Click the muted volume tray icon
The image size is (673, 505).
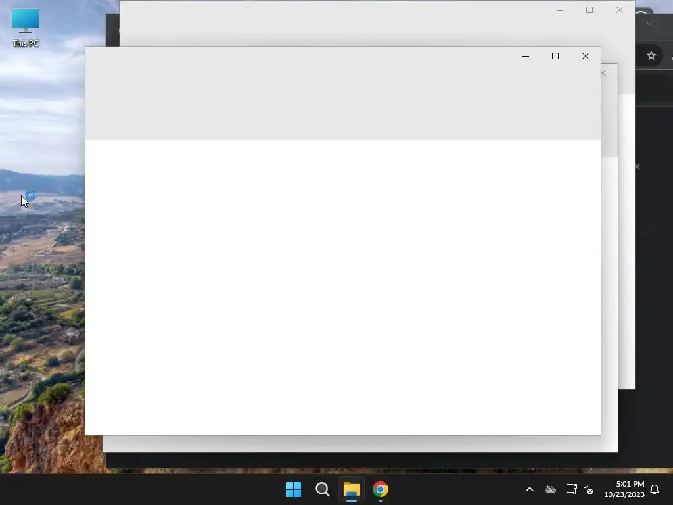tap(588, 489)
